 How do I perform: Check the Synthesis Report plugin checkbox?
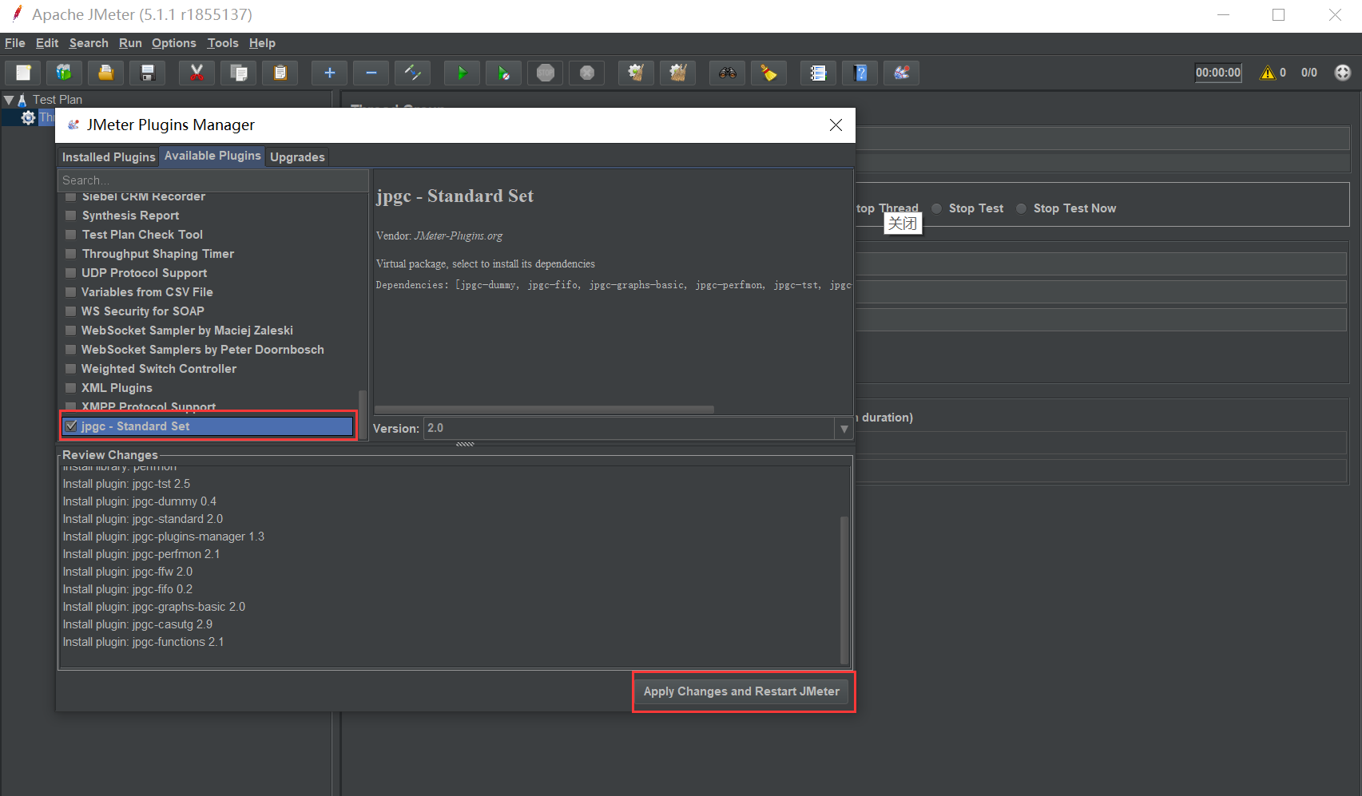71,216
